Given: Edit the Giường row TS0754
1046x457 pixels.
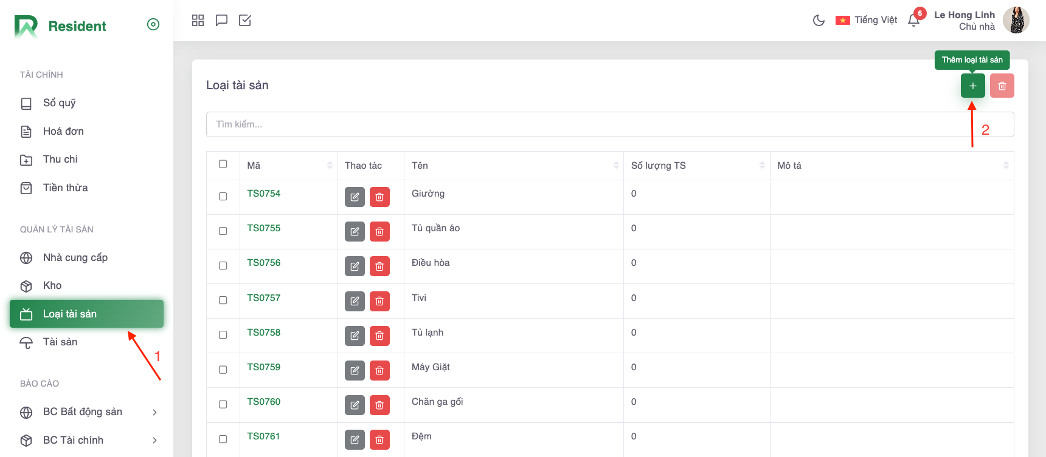Looking at the screenshot, I should [x=355, y=197].
